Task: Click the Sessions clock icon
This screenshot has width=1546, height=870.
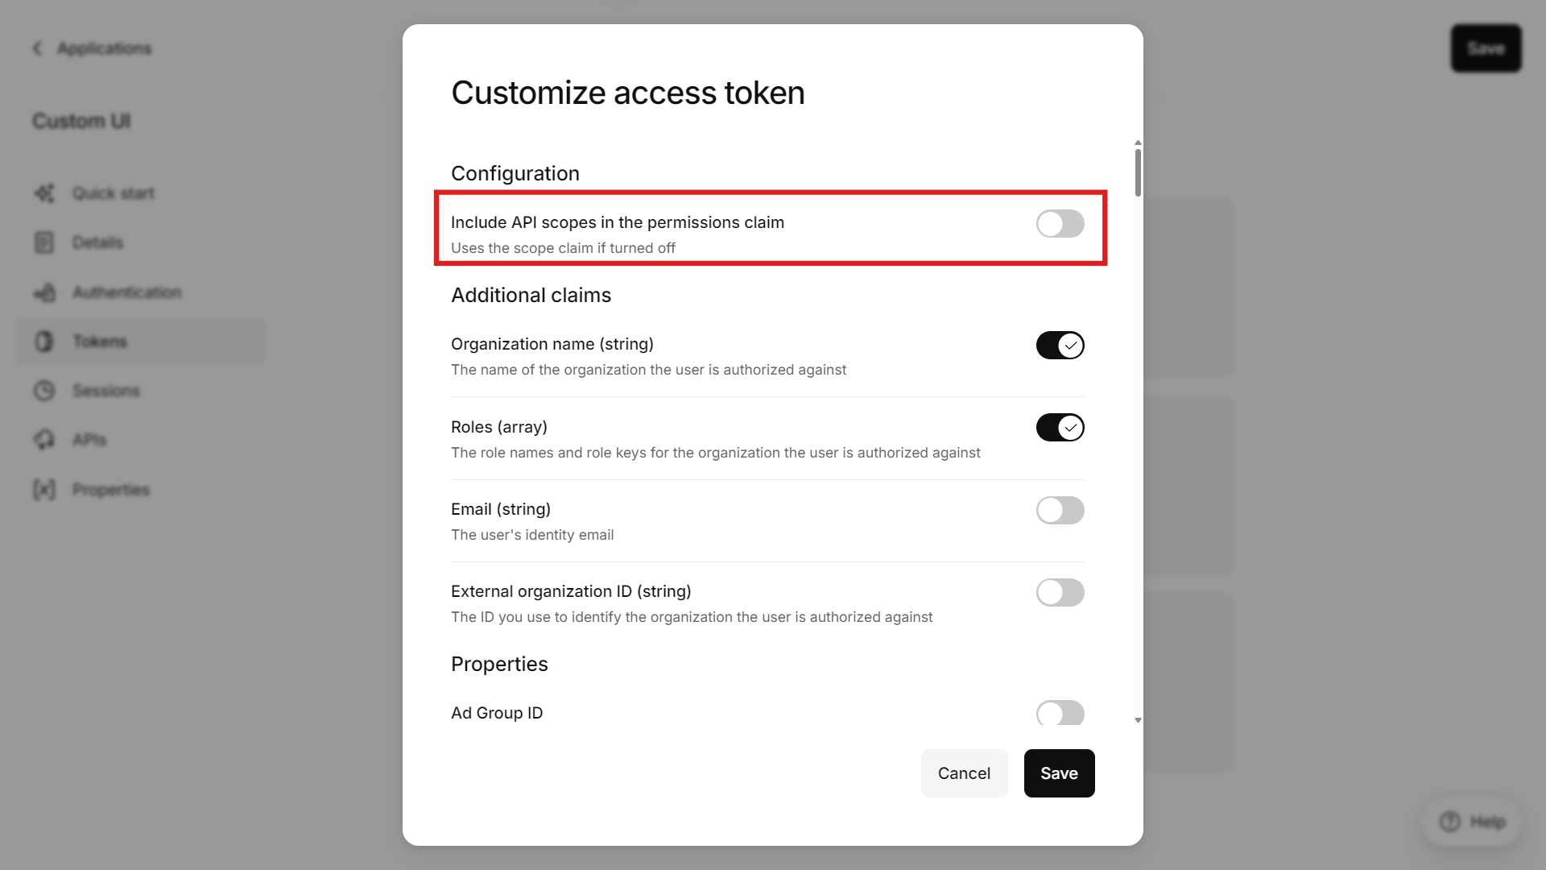Action: [44, 391]
